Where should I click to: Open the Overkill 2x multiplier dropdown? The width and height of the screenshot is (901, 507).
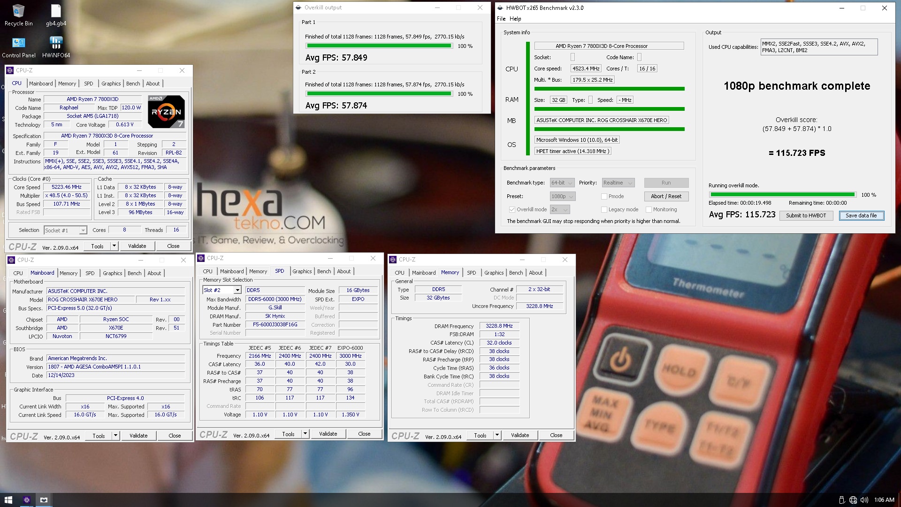(x=560, y=209)
